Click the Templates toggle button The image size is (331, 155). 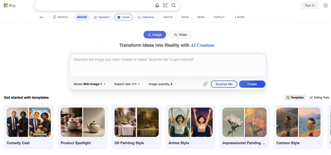(295, 98)
